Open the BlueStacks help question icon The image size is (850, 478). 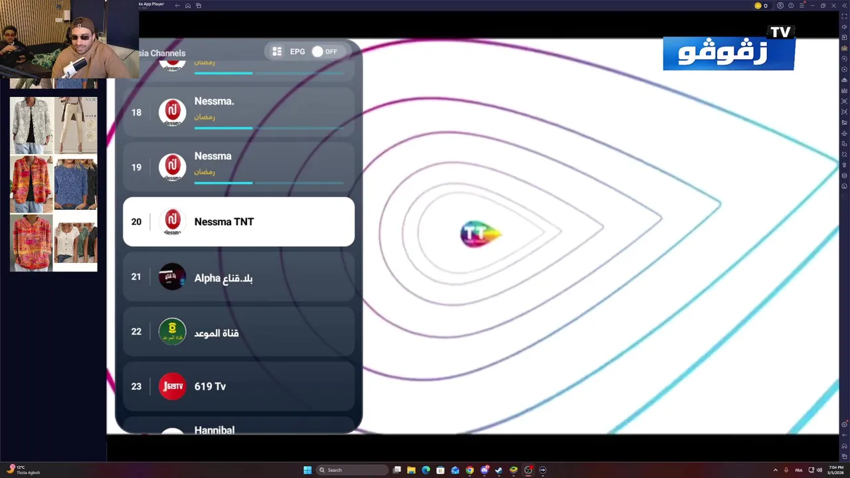pos(791,5)
